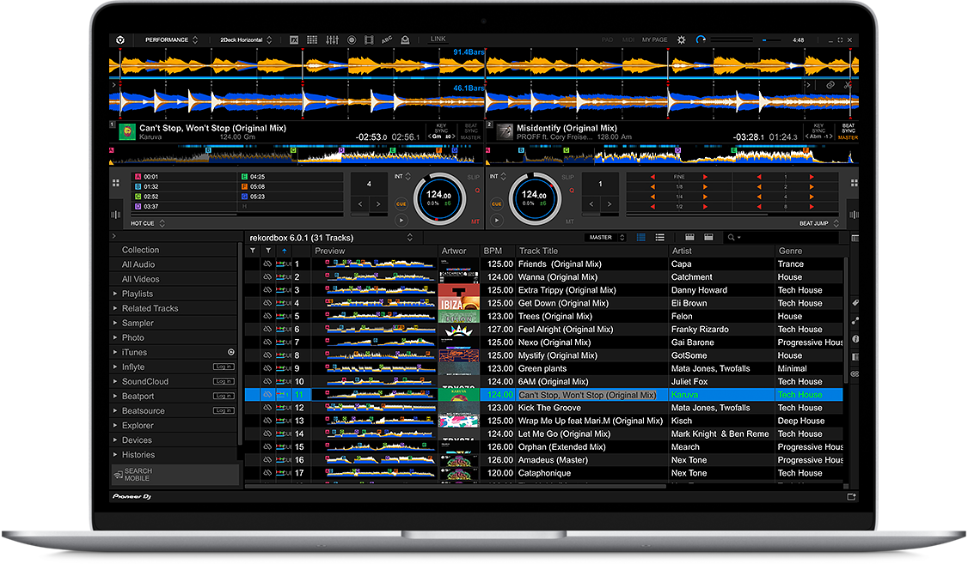Click the lighting mode icon
This screenshot has width=968, height=576.
coord(405,40)
